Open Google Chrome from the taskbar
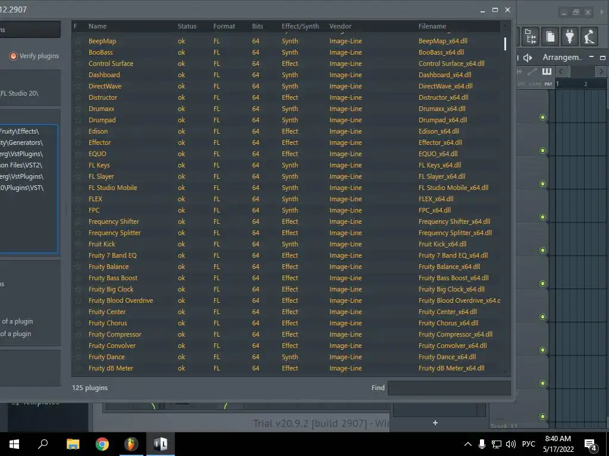This screenshot has height=456, width=609. 102,444
